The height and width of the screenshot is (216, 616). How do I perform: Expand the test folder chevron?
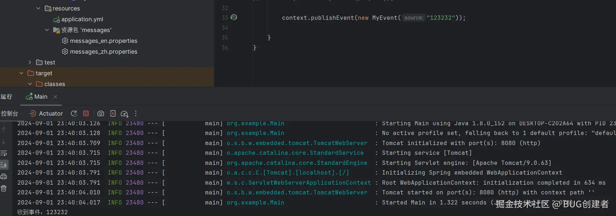30,62
